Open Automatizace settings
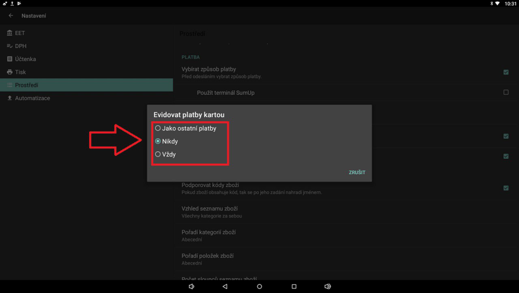 pos(32,98)
